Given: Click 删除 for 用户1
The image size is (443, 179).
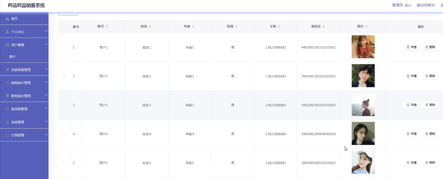Looking at the screenshot, I should click(x=430, y=47).
